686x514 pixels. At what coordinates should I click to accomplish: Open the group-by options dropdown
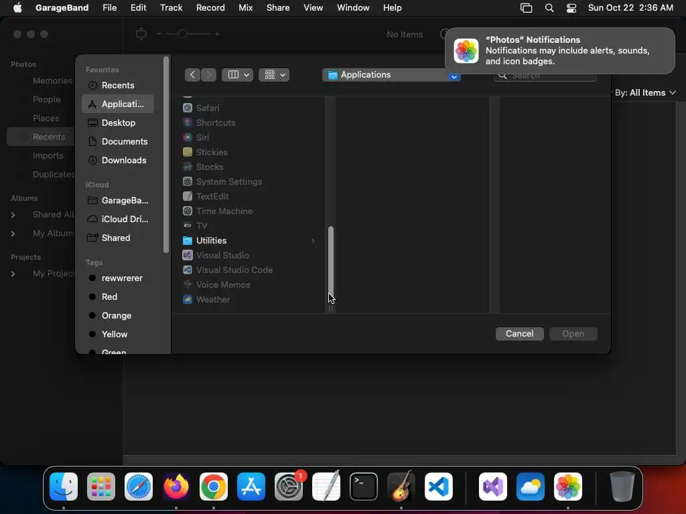click(274, 75)
